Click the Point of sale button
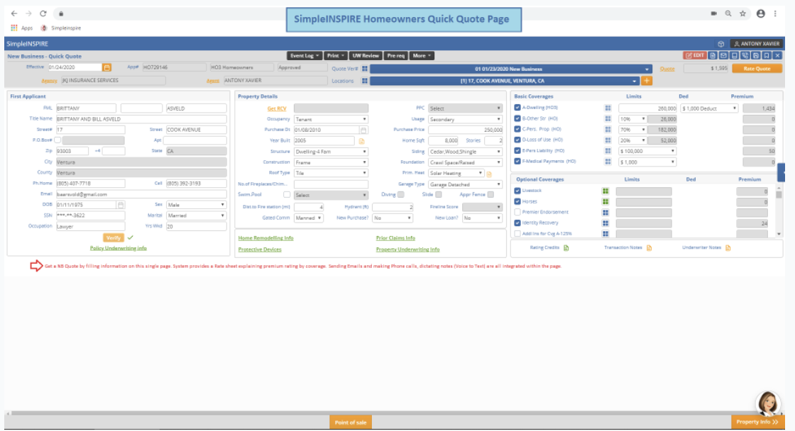 click(351, 422)
